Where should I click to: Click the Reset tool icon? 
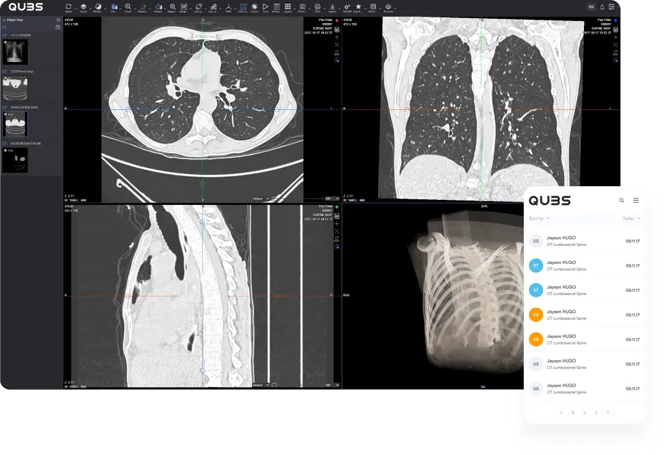click(68, 6)
